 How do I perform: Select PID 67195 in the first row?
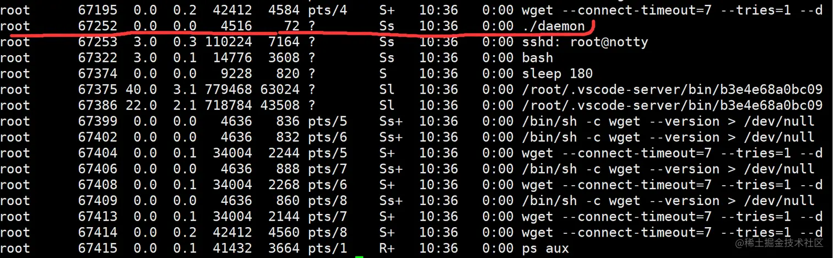(98, 10)
